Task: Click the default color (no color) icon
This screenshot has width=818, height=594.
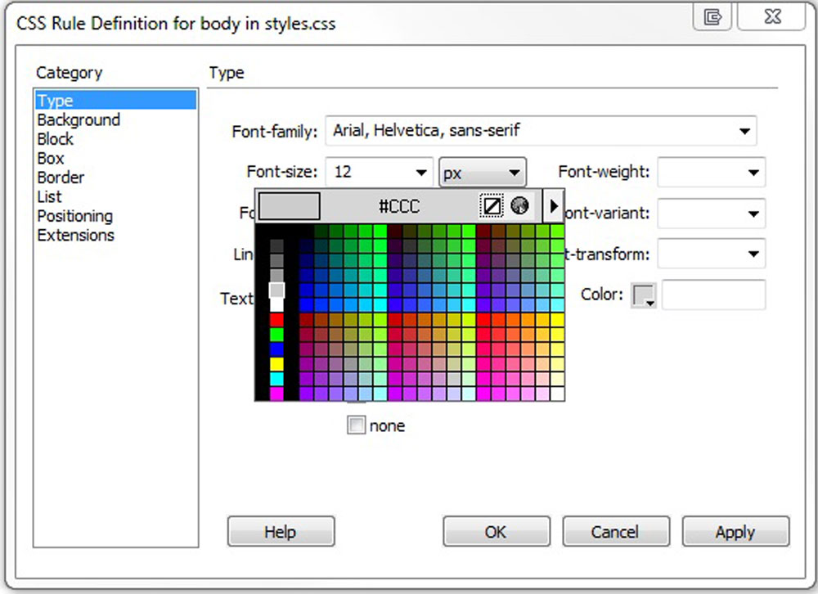Action: pyautogui.click(x=491, y=206)
